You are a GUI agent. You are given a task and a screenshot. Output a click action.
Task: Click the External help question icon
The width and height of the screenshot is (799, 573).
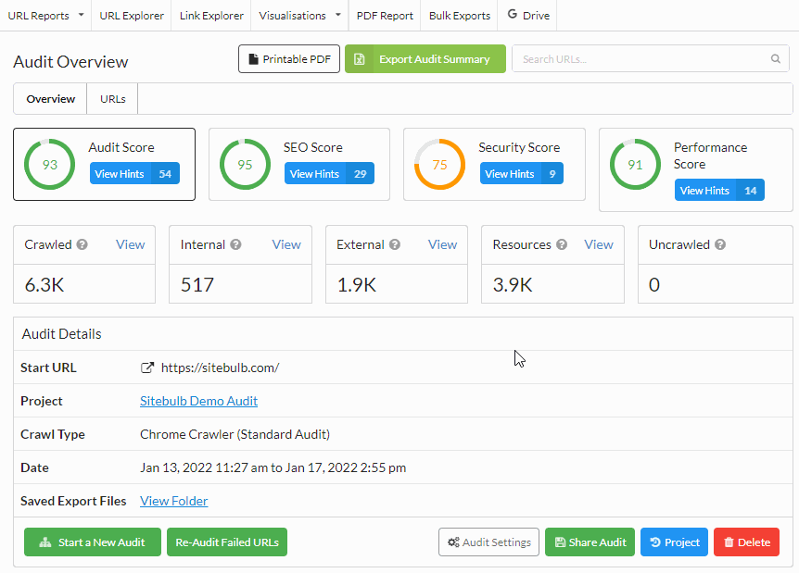pyautogui.click(x=395, y=244)
